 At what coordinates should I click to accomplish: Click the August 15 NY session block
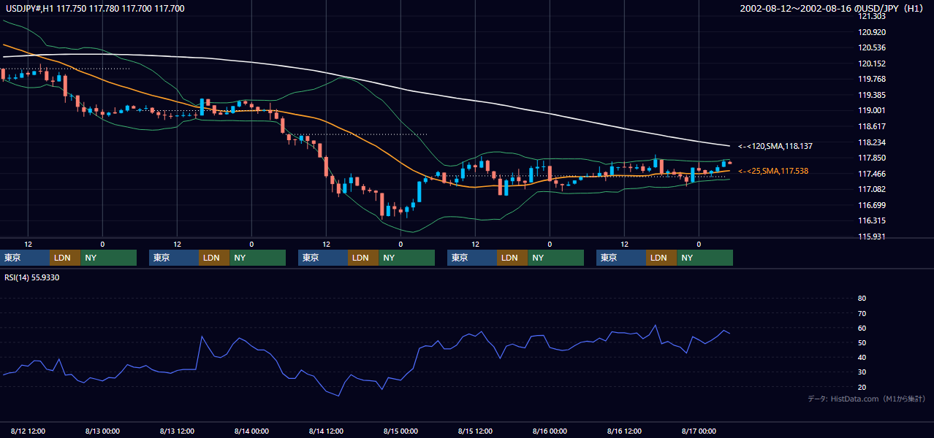(x=555, y=258)
